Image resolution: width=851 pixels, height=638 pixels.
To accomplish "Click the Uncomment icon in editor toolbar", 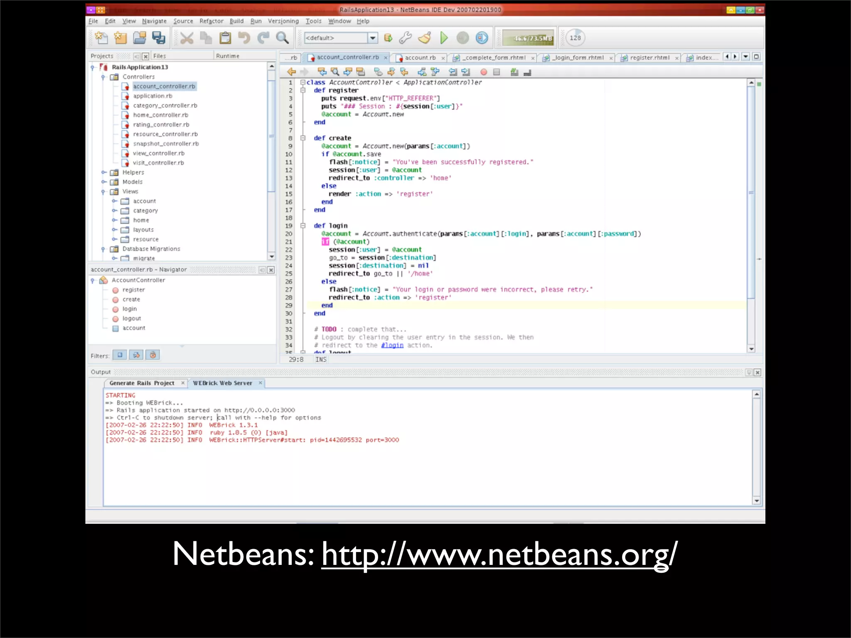I will [x=527, y=72].
